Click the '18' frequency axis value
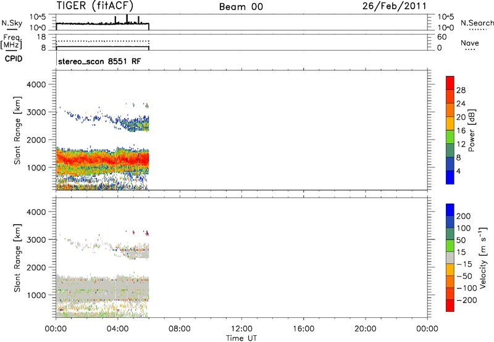Image resolution: width=494 pixels, height=342 pixels. pos(41,37)
